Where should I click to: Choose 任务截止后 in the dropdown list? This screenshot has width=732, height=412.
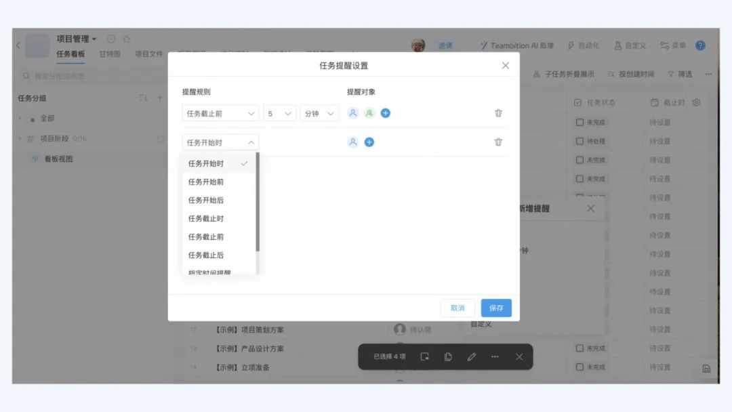(206, 255)
